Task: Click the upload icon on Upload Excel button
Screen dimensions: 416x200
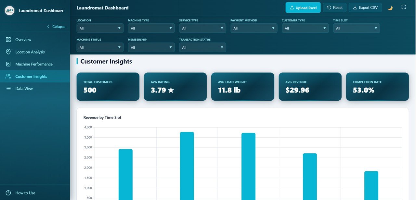Action: click(292, 7)
